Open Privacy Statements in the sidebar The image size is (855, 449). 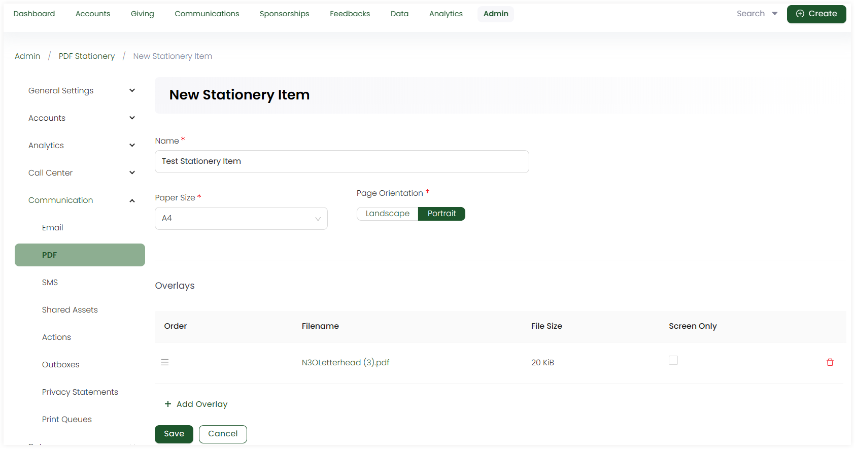(80, 392)
